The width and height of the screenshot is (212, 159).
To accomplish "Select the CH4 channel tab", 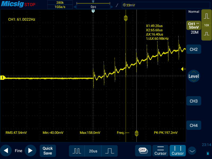I will click(x=194, y=125).
